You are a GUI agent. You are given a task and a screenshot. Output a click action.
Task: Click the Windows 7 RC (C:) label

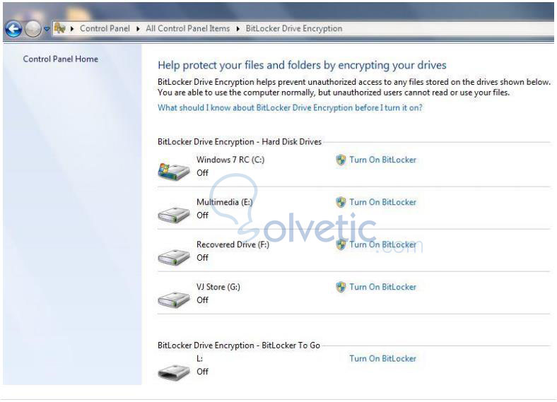[x=230, y=160]
